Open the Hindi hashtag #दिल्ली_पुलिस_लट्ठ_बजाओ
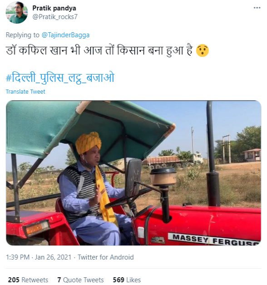 [60, 78]
